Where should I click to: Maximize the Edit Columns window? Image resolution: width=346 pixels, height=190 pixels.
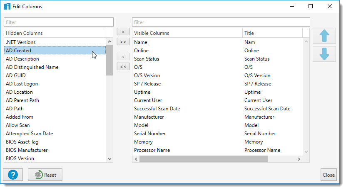tap(311, 7)
